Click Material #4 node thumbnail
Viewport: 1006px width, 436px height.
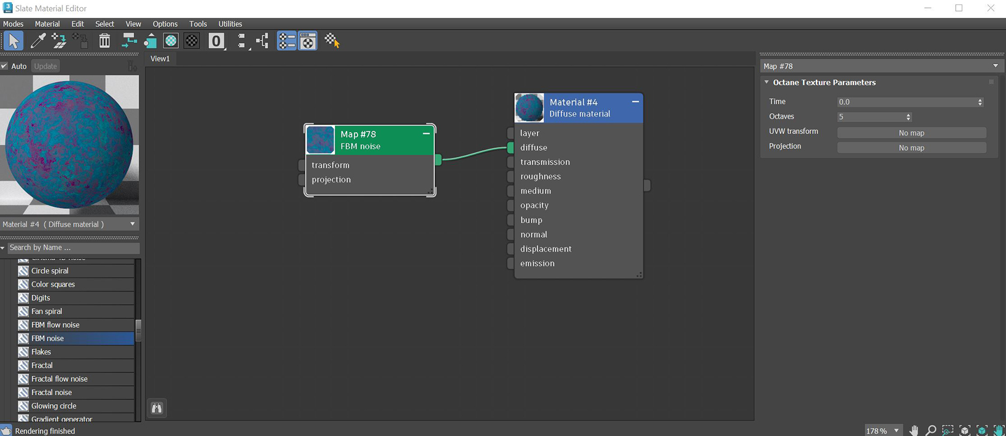529,108
